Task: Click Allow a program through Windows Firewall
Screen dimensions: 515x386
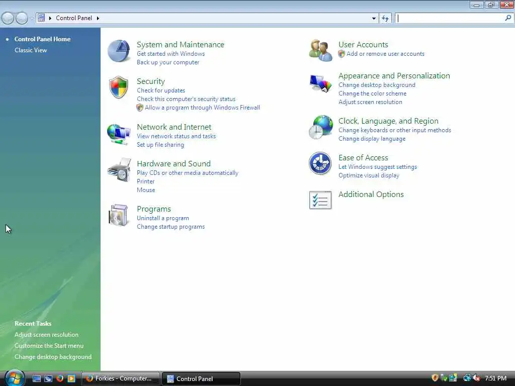Action: coord(202,108)
